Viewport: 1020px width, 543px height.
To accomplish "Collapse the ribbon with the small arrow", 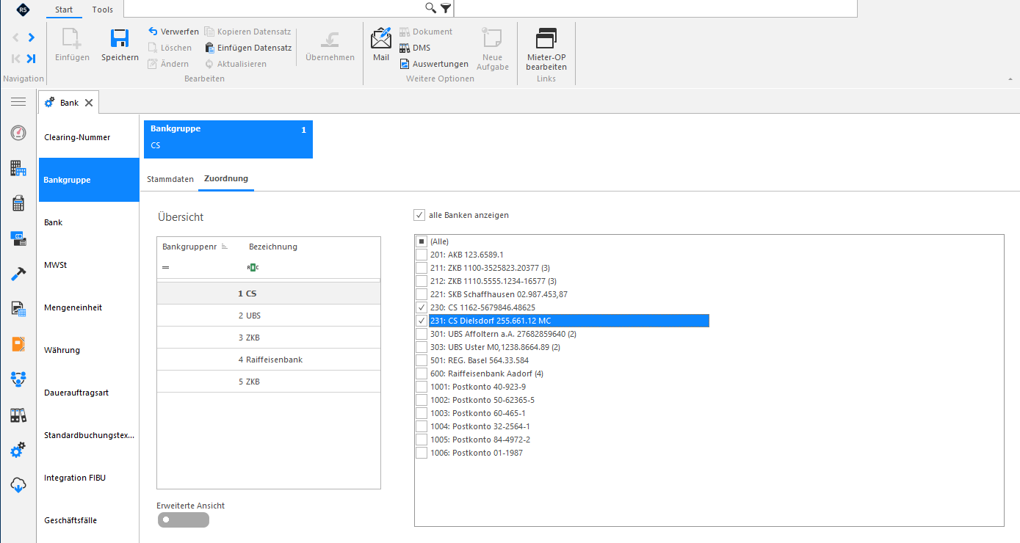I will (x=1010, y=79).
